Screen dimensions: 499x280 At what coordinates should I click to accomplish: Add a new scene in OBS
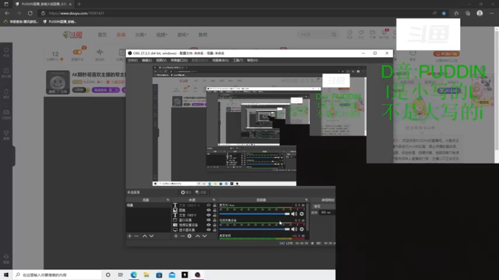click(x=130, y=236)
